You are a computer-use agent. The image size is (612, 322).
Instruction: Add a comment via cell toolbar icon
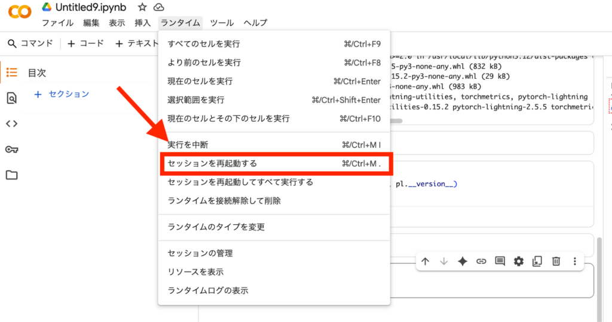500,261
